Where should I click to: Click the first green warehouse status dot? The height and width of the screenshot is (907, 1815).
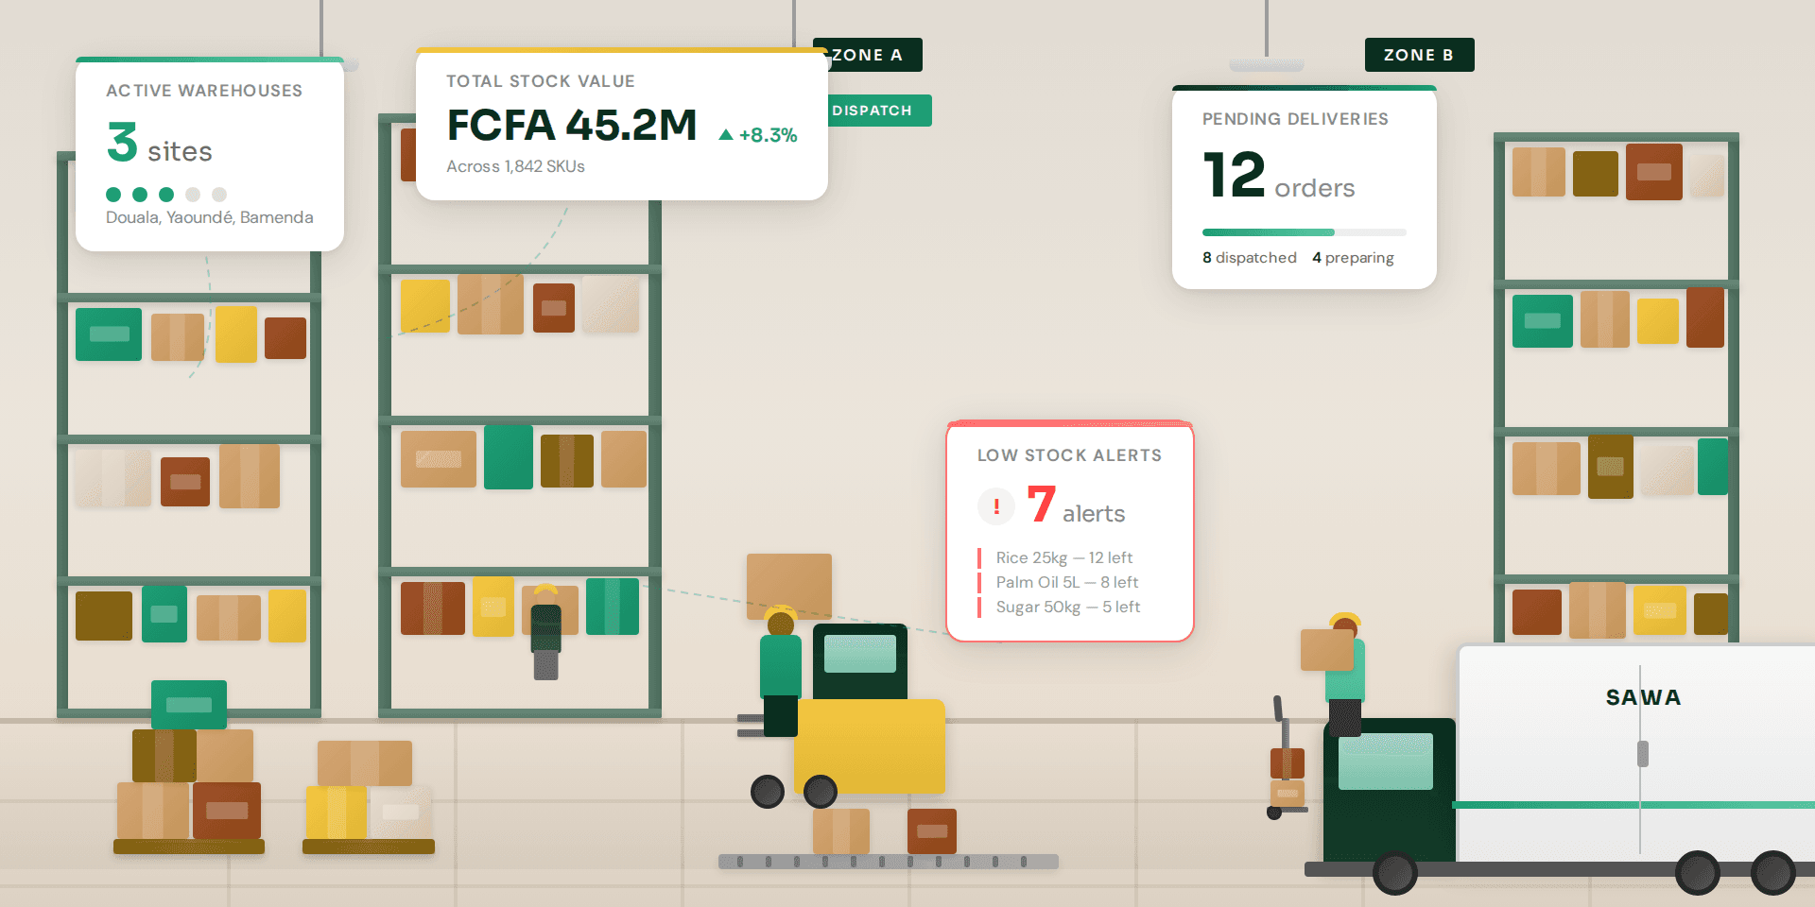(113, 195)
